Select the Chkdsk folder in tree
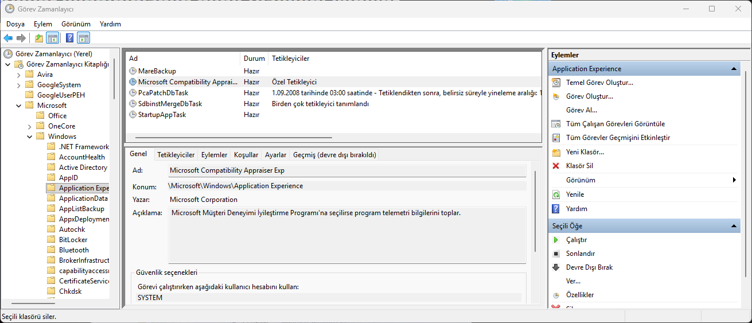 [71, 291]
